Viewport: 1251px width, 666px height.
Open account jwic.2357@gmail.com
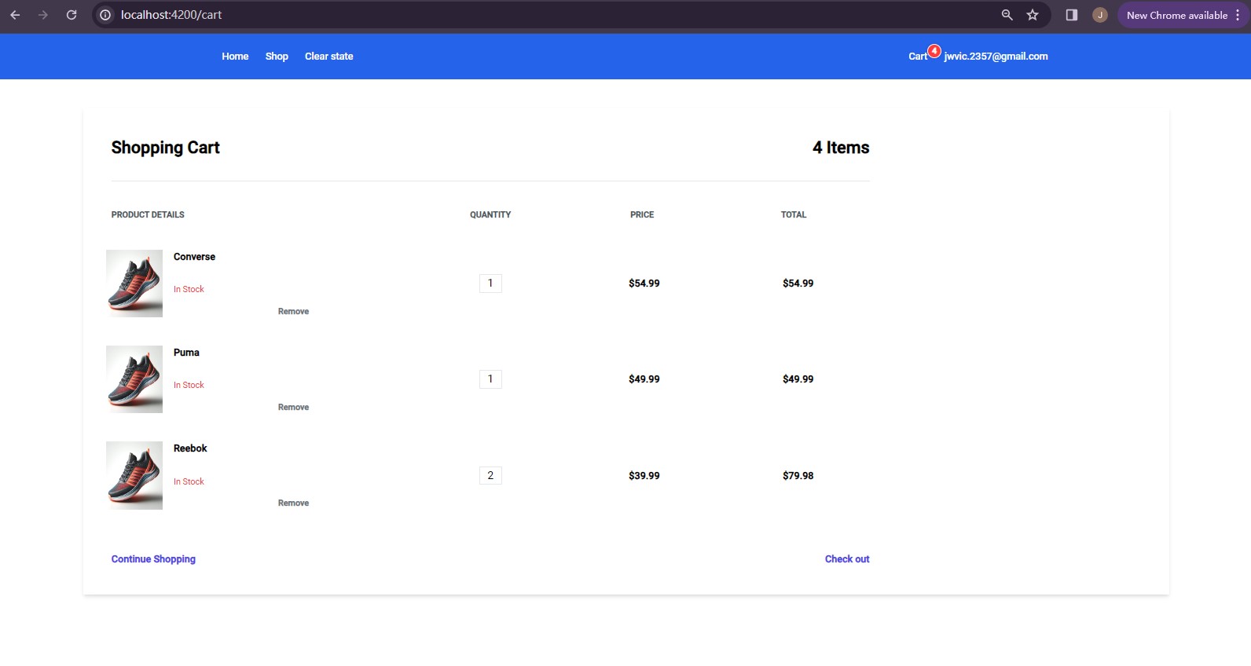tap(996, 57)
